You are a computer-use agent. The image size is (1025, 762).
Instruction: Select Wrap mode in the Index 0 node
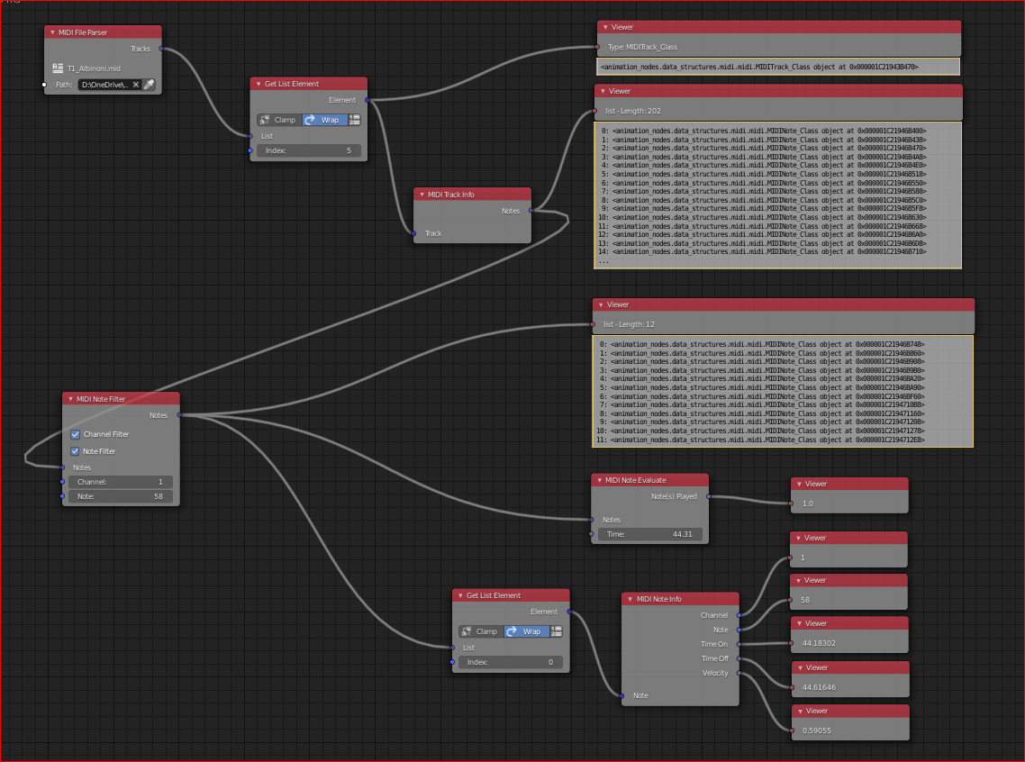[x=527, y=631]
